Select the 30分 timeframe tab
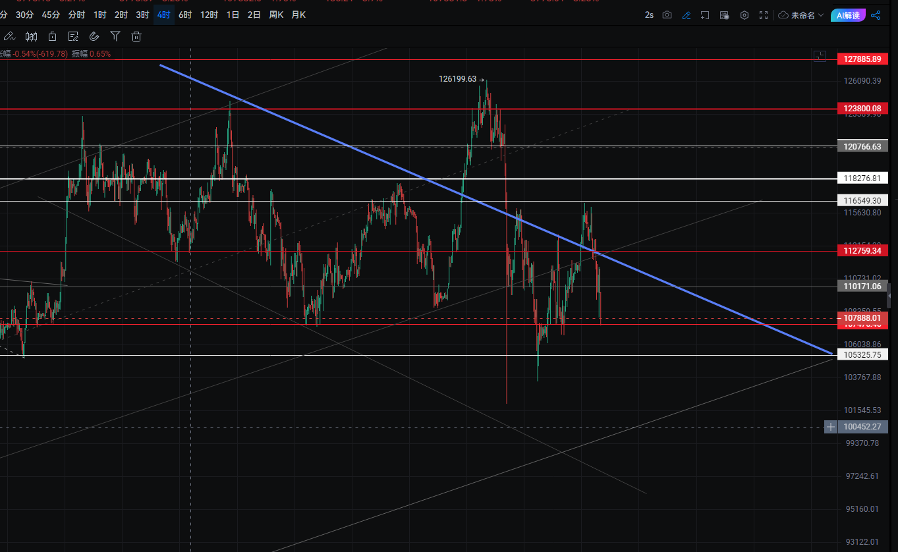The width and height of the screenshot is (898, 552). (x=24, y=14)
